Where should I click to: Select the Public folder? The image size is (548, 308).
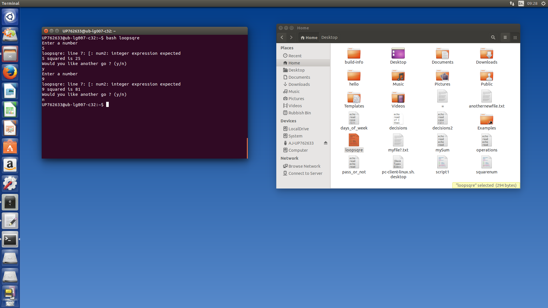coord(487,78)
